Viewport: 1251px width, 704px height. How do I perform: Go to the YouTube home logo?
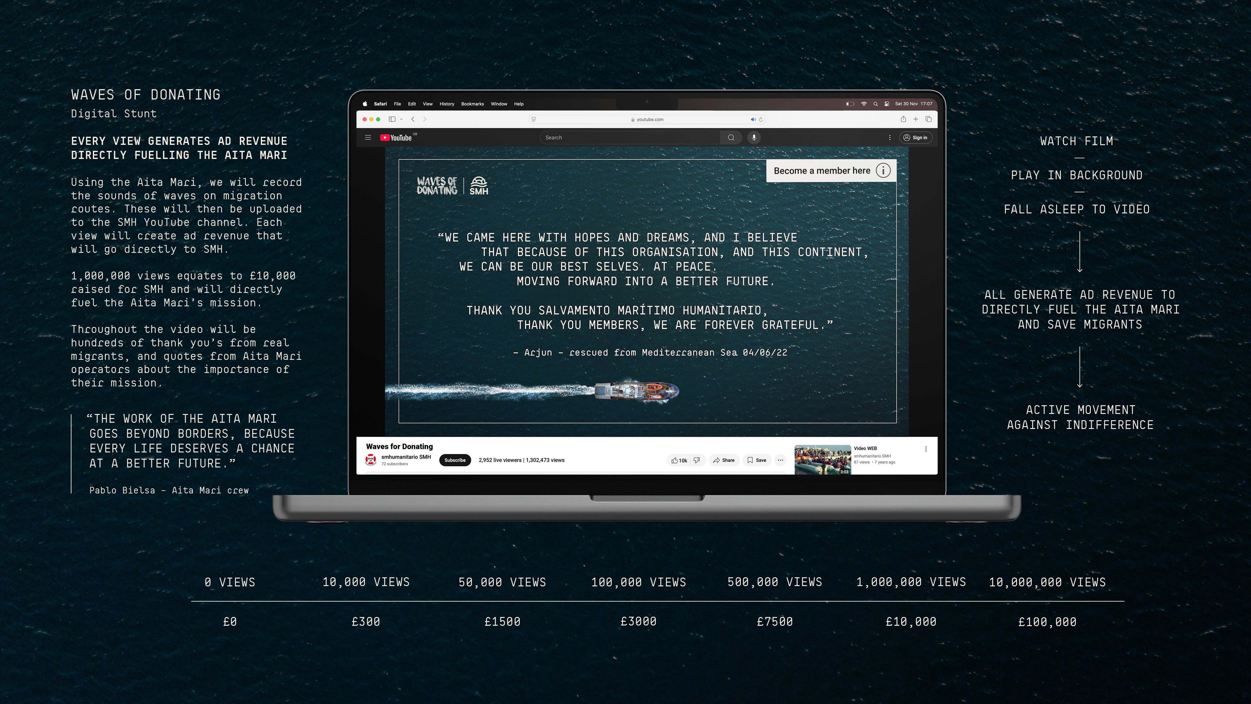click(x=396, y=137)
